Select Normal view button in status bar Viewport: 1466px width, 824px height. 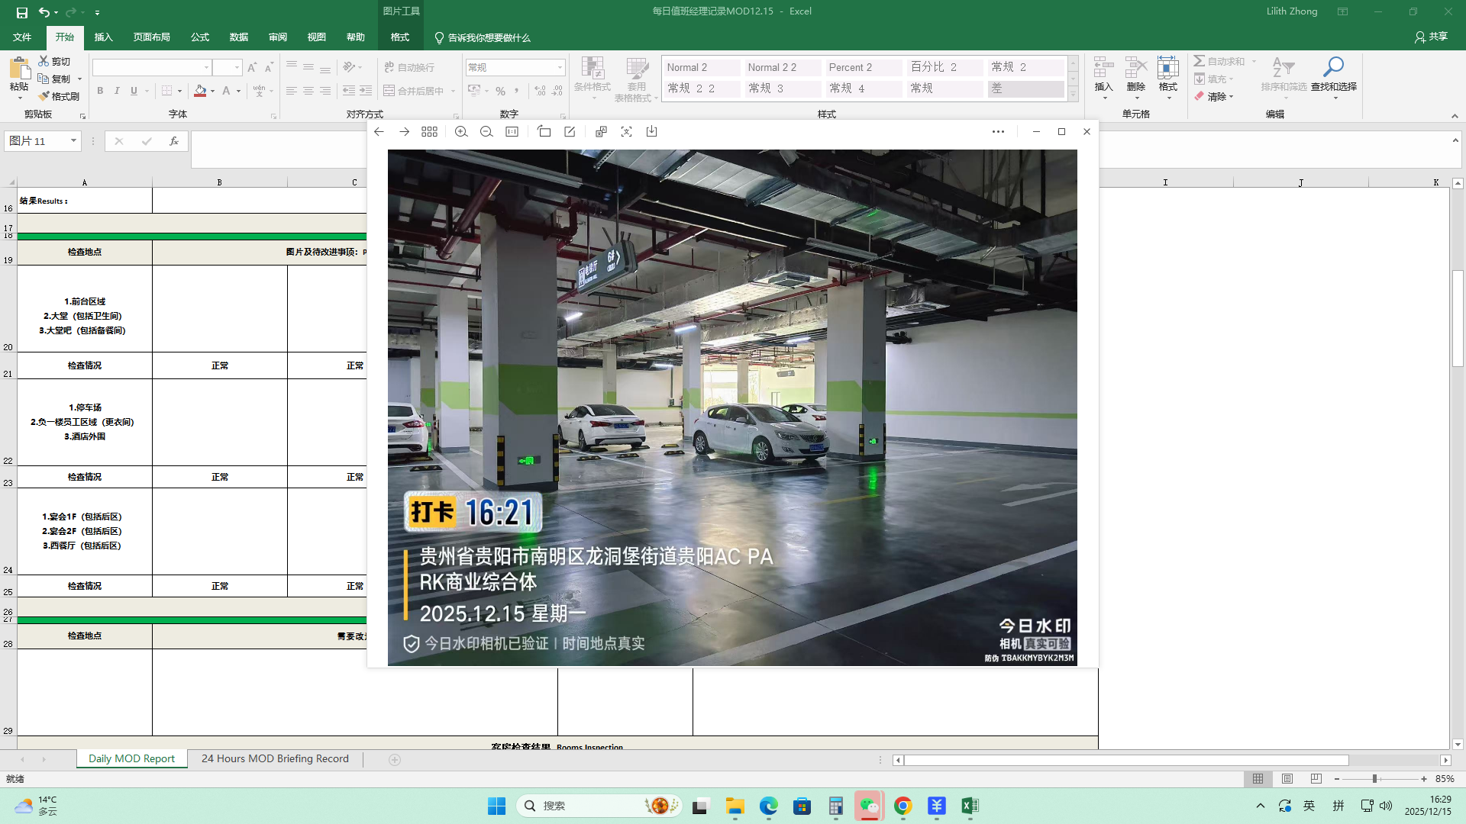click(1258, 779)
